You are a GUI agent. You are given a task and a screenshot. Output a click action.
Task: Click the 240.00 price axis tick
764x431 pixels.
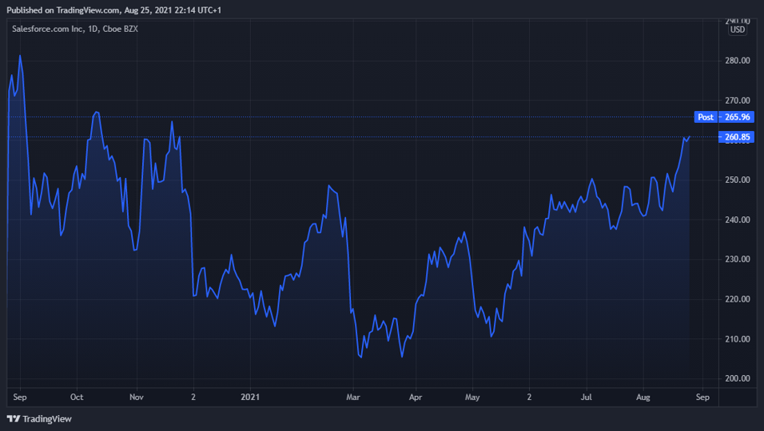[x=737, y=219]
